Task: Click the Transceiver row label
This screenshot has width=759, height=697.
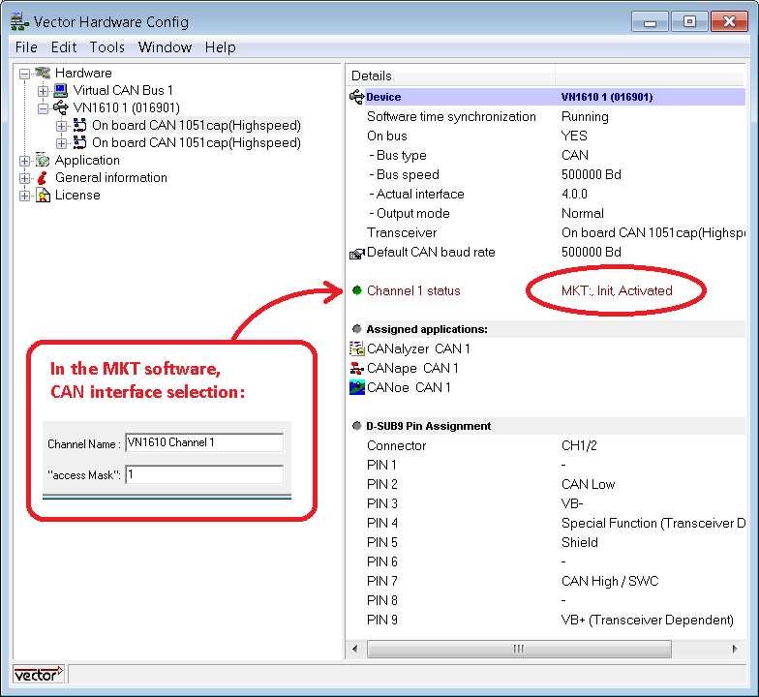Action: click(x=402, y=232)
